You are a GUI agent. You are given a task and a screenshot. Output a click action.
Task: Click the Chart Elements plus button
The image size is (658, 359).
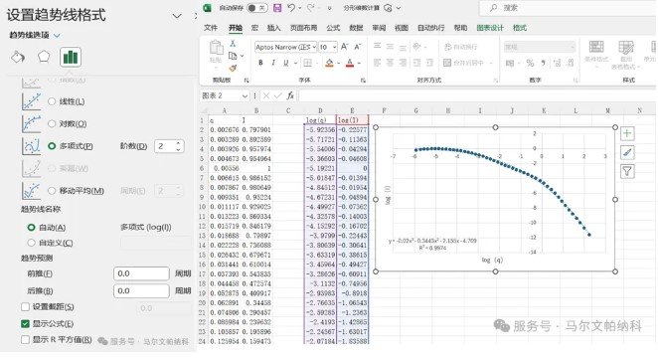pyautogui.click(x=627, y=133)
